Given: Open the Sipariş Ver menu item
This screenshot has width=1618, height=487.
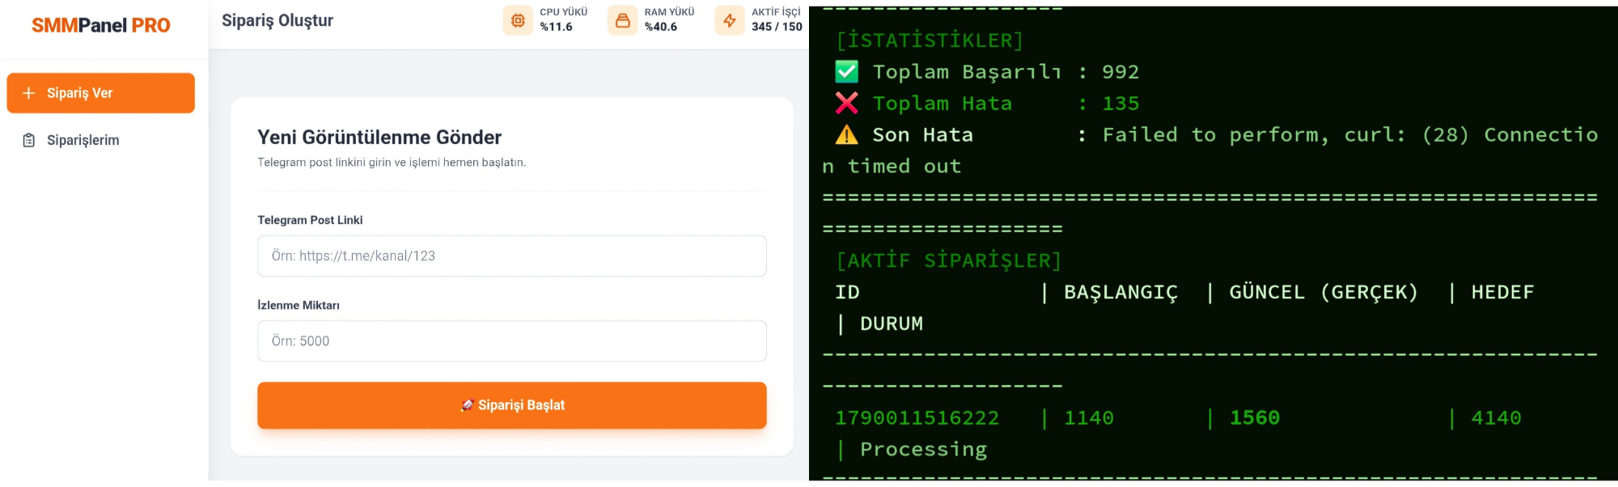Looking at the screenshot, I should [x=100, y=93].
